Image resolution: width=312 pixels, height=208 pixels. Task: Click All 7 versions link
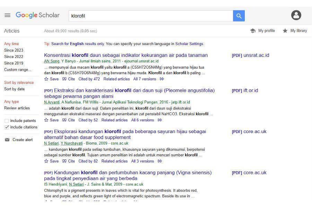point(145,79)
